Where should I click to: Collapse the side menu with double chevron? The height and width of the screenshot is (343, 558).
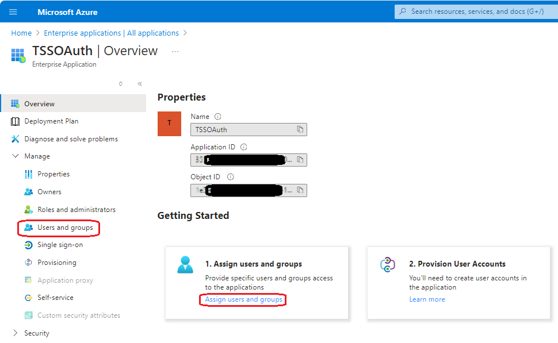[139, 83]
